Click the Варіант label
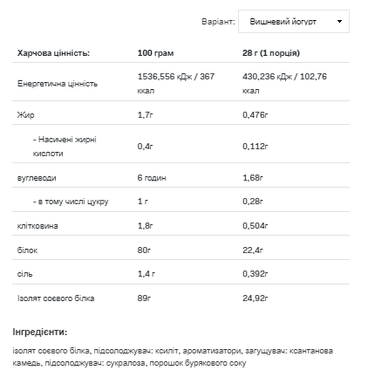This screenshot has width=368, height=384. coord(218,22)
